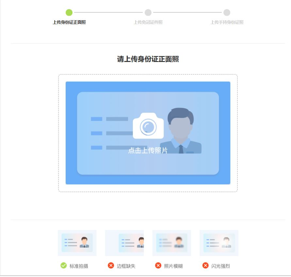The height and width of the screenshot is (277, 291).
Task: Select the third gray step circle
Action: pyautogui.click(x=227, y=12)
